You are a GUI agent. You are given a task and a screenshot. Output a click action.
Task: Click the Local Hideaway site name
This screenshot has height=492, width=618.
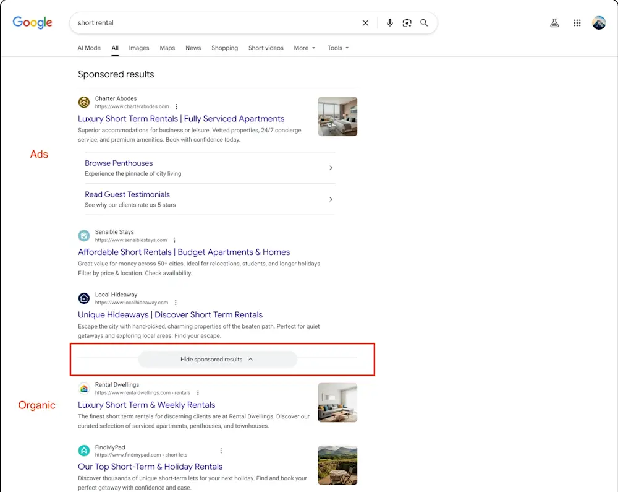click(116, 295)
